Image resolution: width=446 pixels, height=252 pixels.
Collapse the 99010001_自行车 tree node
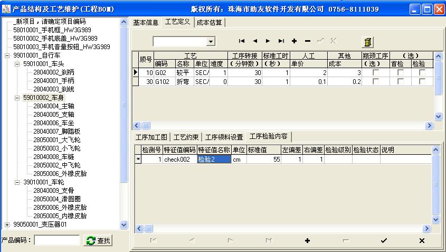7,55
